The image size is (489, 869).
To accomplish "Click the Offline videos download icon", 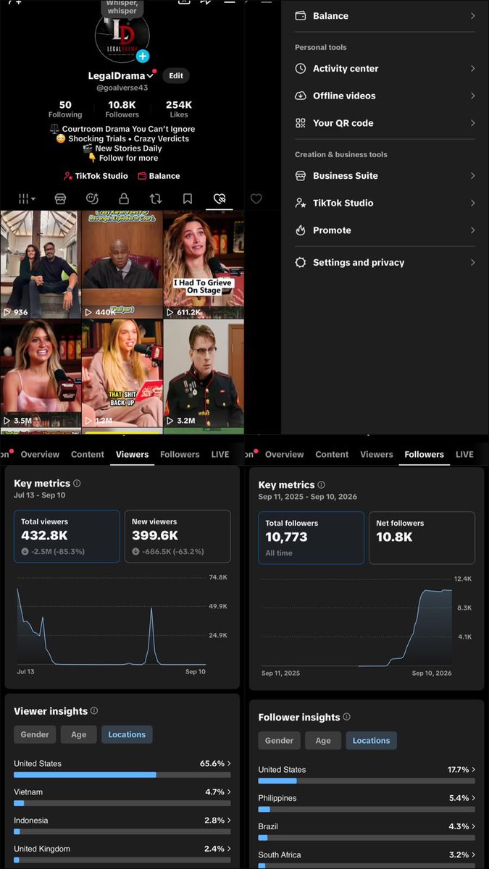I will coord(301,96).
